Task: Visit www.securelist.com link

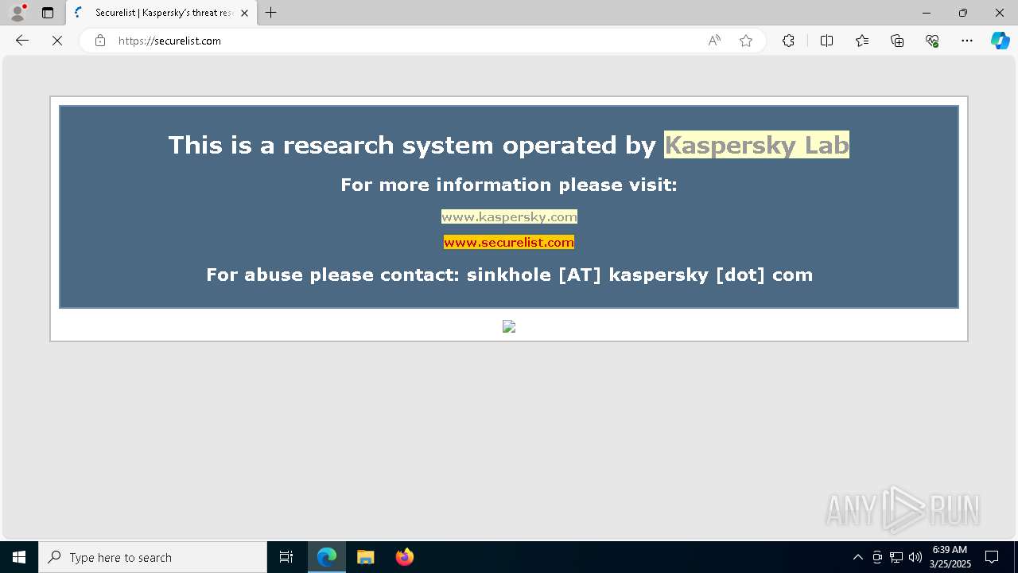Action: [509, 242]
